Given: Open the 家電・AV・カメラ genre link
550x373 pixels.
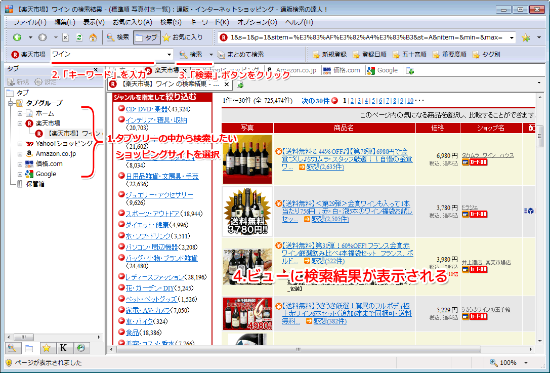Looking at the screenshot, I should [148, 310].
